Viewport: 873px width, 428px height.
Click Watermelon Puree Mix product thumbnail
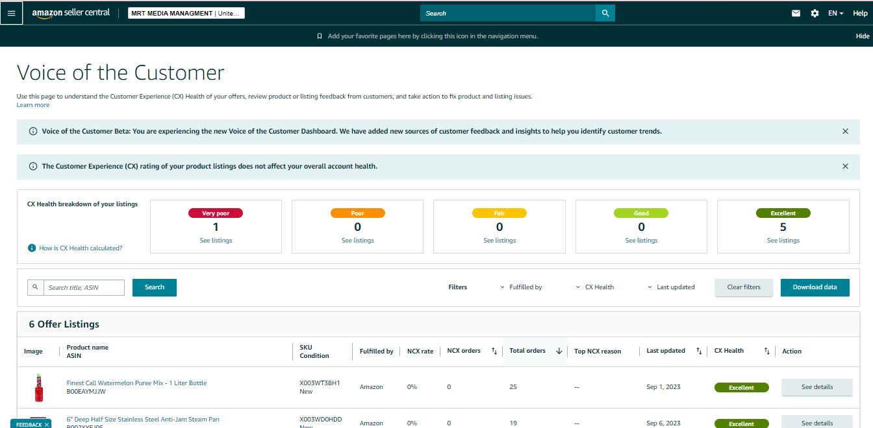(x=39, y=387)
